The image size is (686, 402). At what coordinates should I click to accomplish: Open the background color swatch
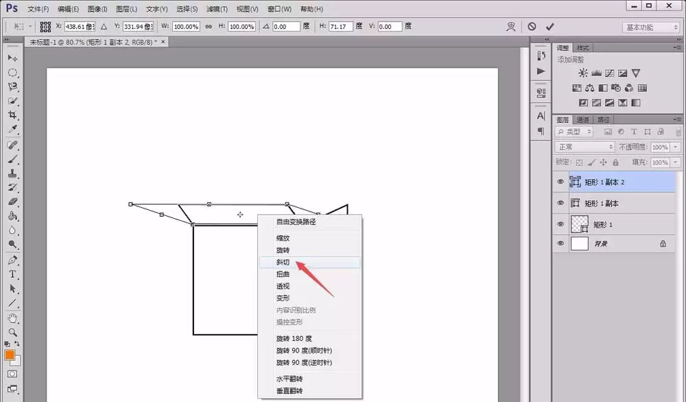pos(16,362)
